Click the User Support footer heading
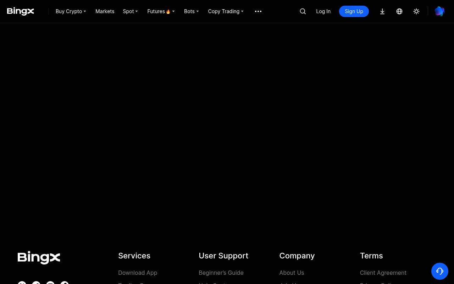Viewport: 454px width, 284px height. [223, 256]
